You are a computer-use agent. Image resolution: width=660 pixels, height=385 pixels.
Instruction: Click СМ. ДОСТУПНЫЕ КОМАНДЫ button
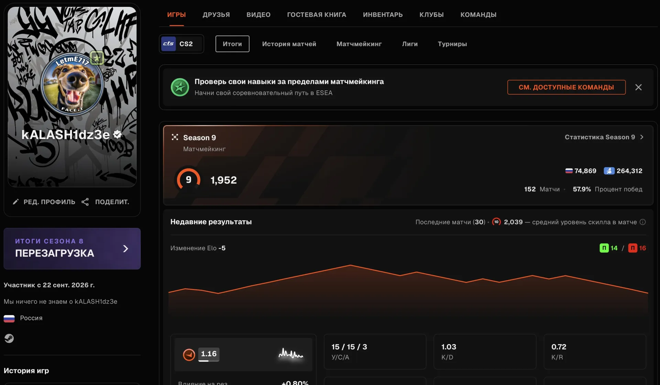[566, 87]
